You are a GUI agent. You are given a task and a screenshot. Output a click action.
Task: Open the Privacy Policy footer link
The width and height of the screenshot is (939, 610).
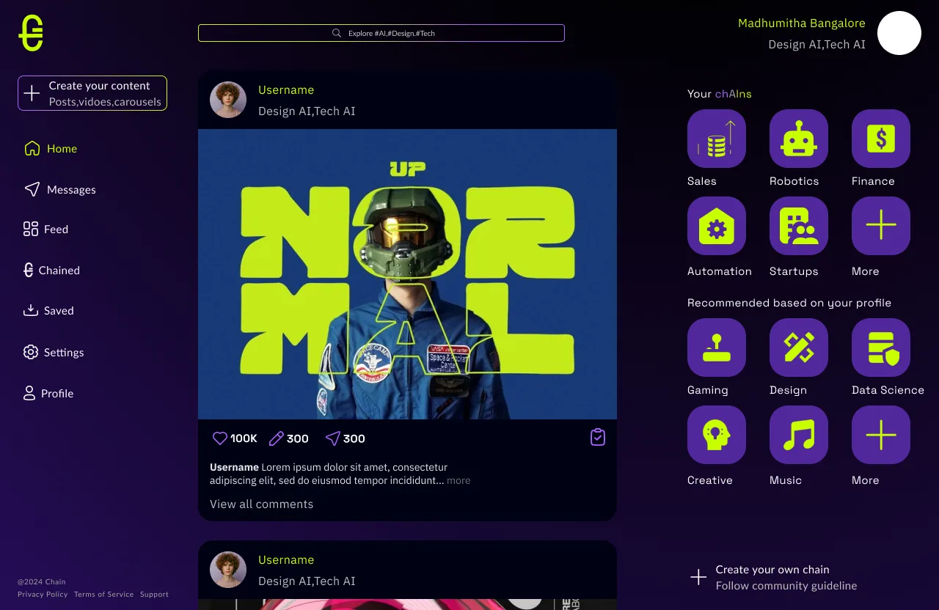tap(43, 595)
